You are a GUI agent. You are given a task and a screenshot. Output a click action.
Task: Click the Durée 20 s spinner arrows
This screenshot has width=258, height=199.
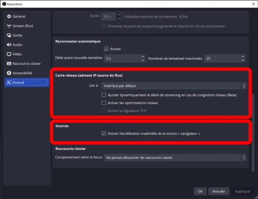pyautogui.click(x=118, y=16)
